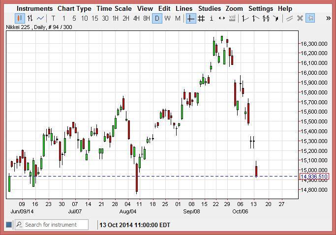
Task: Click the info 'i' toolbar icon
Action: 212,19
